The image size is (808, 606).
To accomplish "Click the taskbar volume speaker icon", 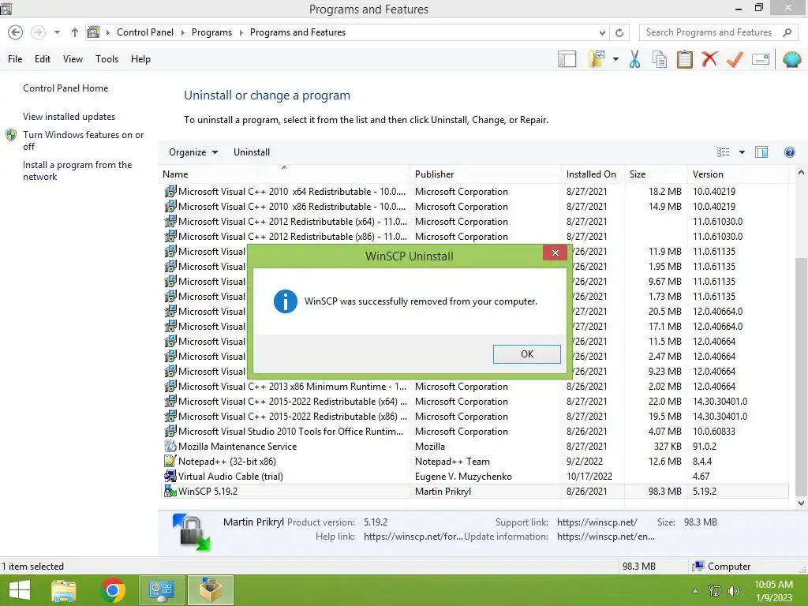I will [733, 591].
